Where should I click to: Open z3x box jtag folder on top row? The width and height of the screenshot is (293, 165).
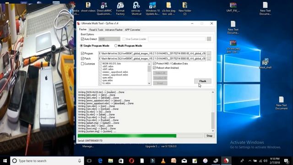click(x=169, y=8)
